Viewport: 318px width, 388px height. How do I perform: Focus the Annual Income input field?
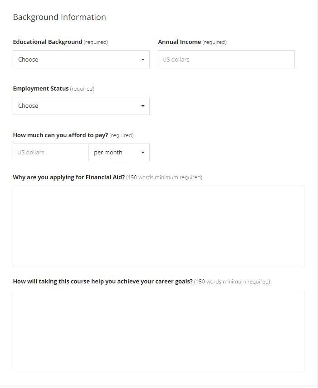[226, 59]
